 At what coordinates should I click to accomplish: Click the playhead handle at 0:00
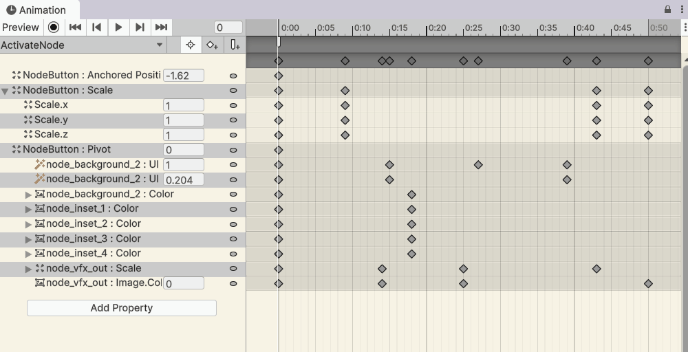279,42
